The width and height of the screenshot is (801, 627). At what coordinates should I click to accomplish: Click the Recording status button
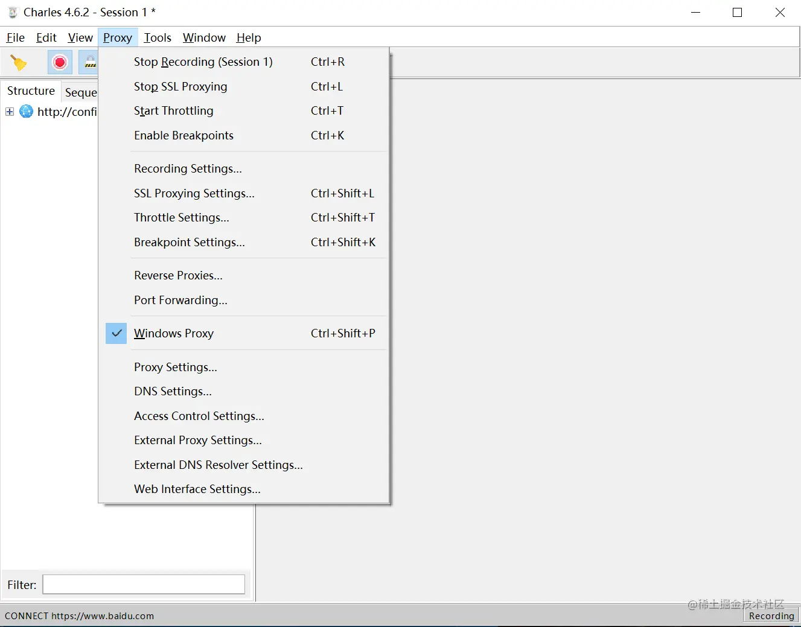(x=771, y=616)
